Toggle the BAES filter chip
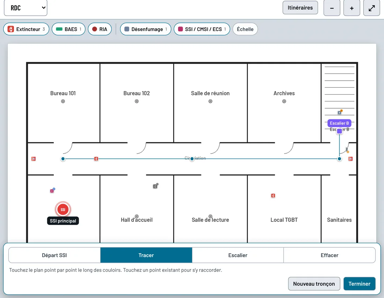This screenshot has width=384, height=298. coord(68,29)
